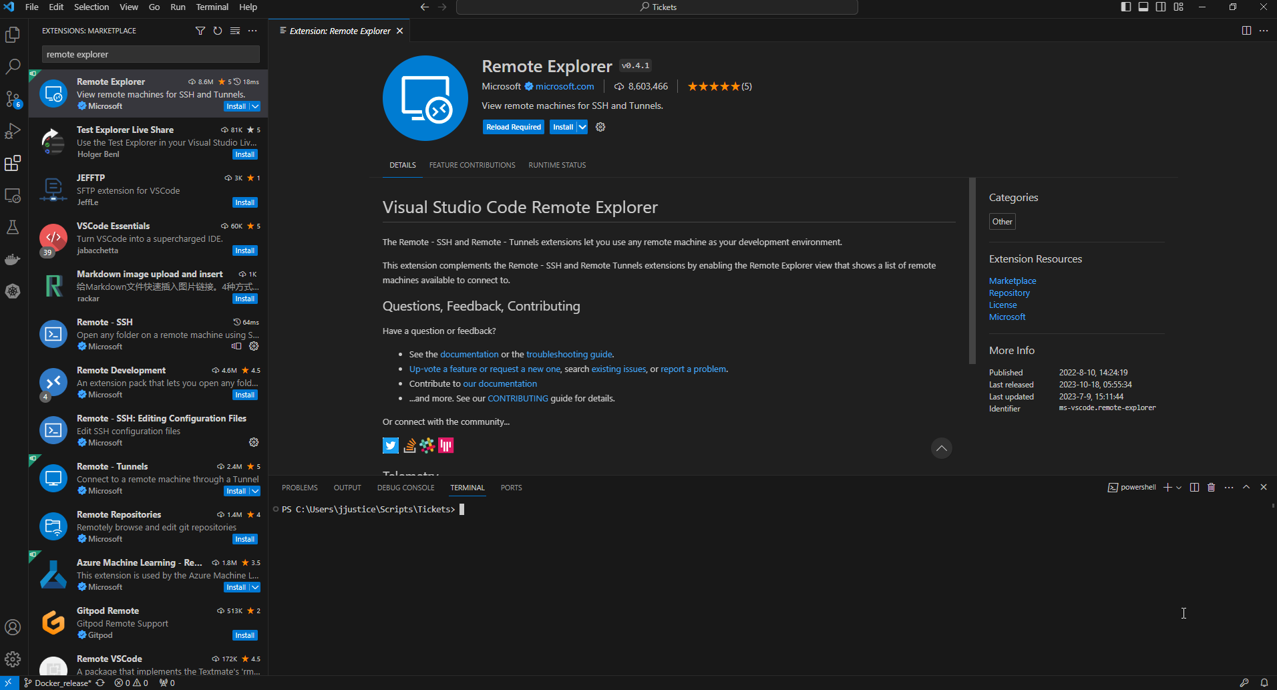This screenshot has height=690, width=1277.
Task: Open the terminal profile launch dropdown
Action: [1179, 487]
